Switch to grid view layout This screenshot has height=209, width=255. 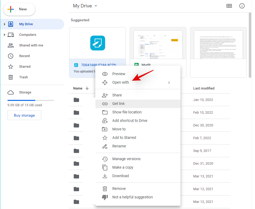point(229,6)
